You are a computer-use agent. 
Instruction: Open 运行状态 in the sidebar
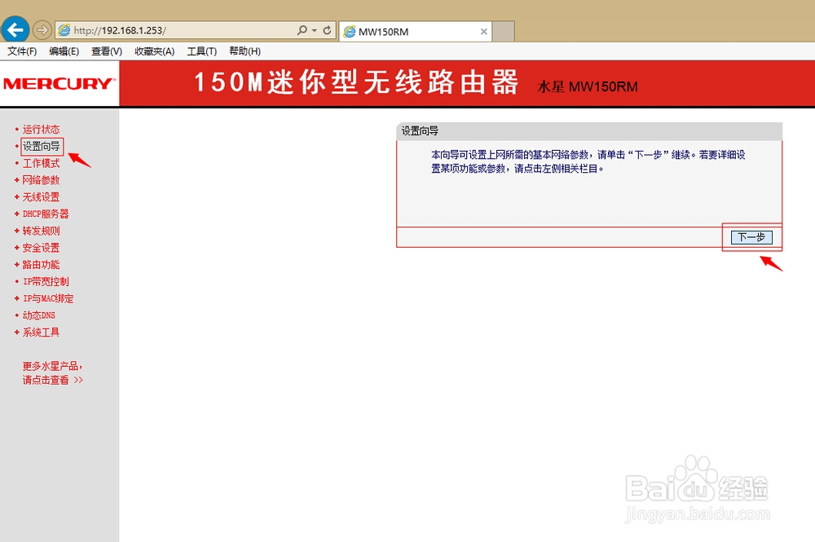coord(41,130)
